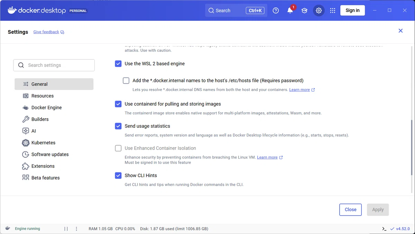The width and height of the screenshot is (415, 234).
Task: Click the magnifier icon in Search settings
Action: [x=21, y=65]
